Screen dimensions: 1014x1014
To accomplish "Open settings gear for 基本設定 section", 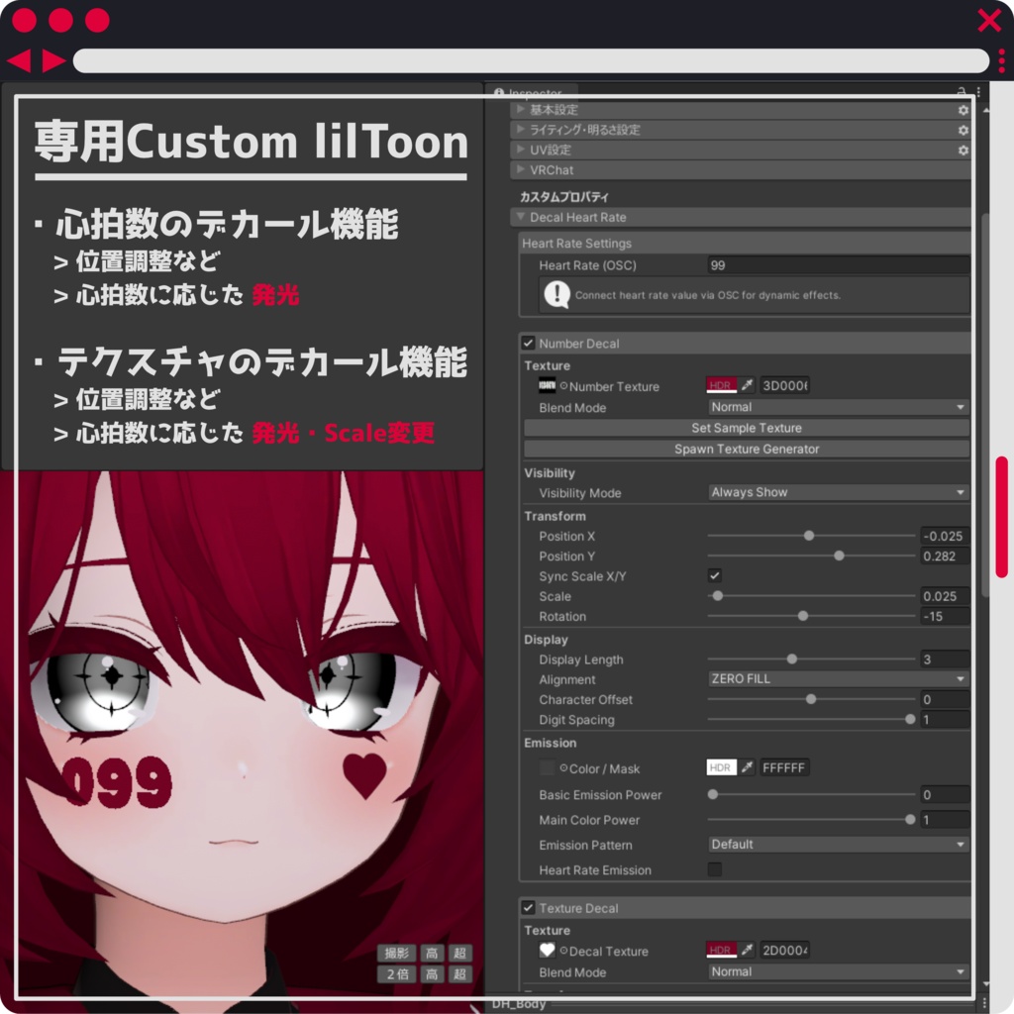I will (963, 110).
